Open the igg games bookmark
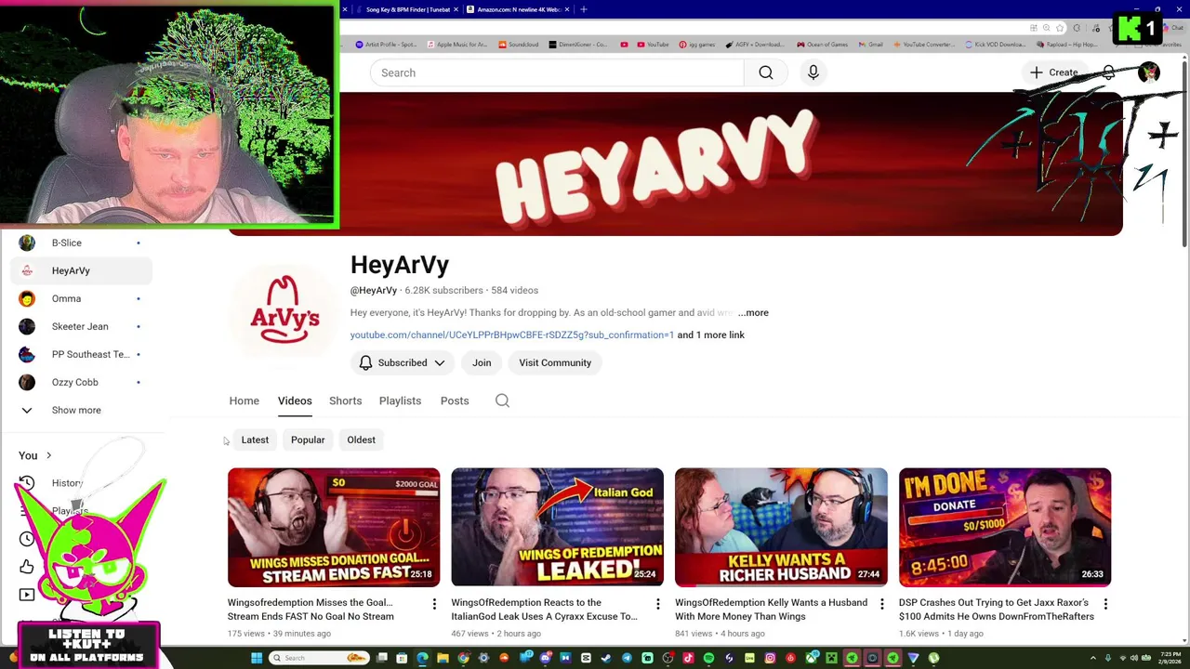The image size is (1190, 669). 697,45
